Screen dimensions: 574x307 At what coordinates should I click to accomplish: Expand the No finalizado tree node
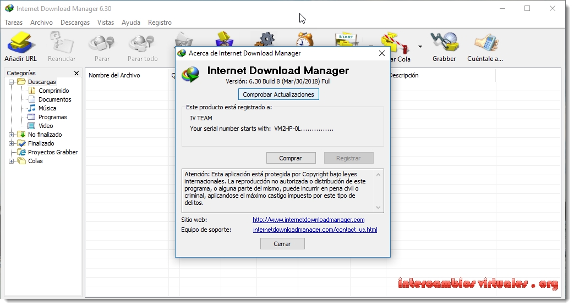pyautogui.click(x=12, y=135)
